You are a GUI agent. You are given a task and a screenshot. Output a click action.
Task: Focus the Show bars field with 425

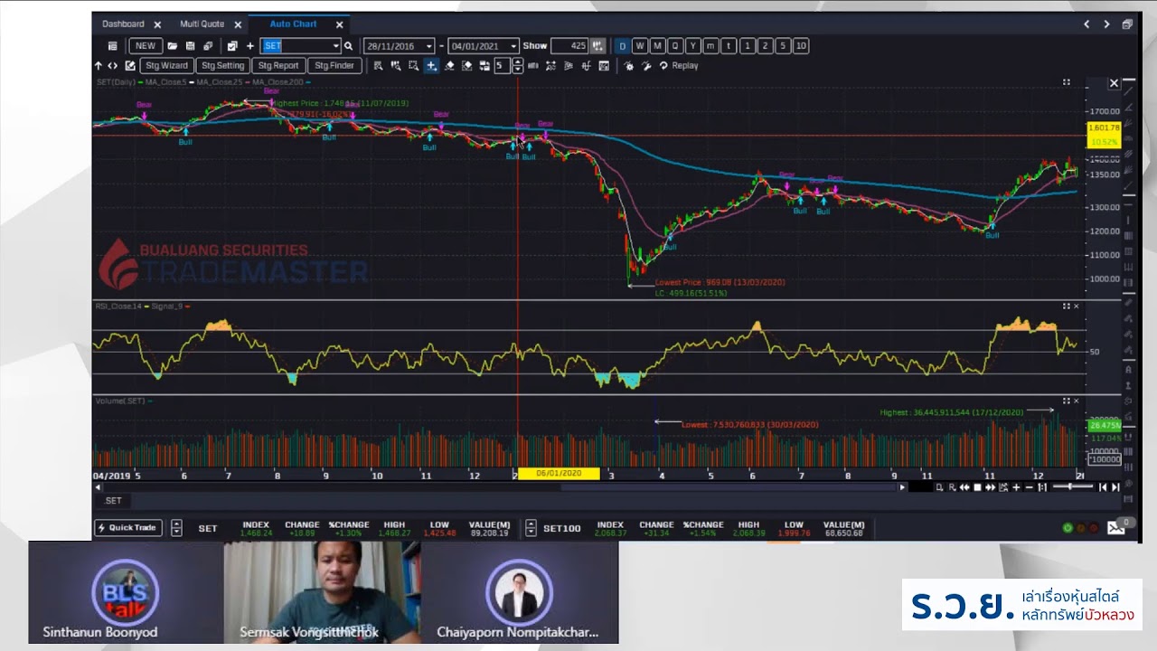[569, 46]
